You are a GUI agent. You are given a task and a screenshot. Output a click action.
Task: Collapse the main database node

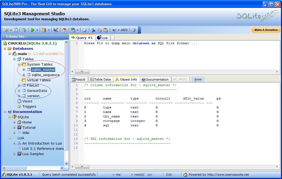10,54
